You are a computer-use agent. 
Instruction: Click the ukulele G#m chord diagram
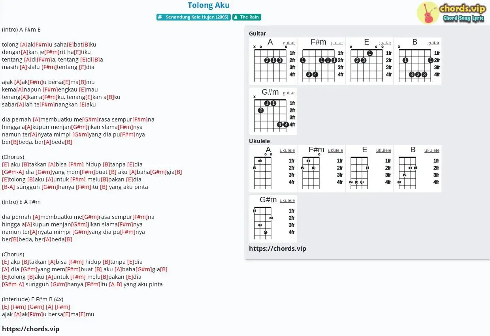(x=273, y=219)
